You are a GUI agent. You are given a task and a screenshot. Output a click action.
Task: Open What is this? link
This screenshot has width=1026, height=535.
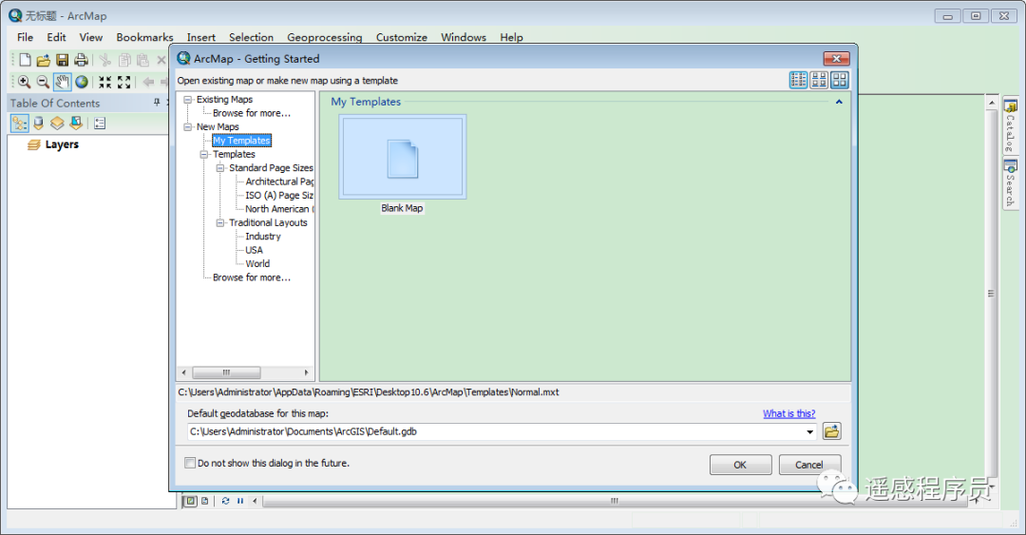[789, 414]
